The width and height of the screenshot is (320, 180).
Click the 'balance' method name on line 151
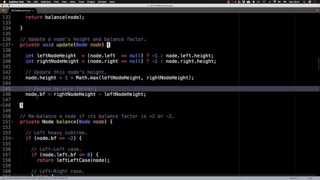coord(66,122)
